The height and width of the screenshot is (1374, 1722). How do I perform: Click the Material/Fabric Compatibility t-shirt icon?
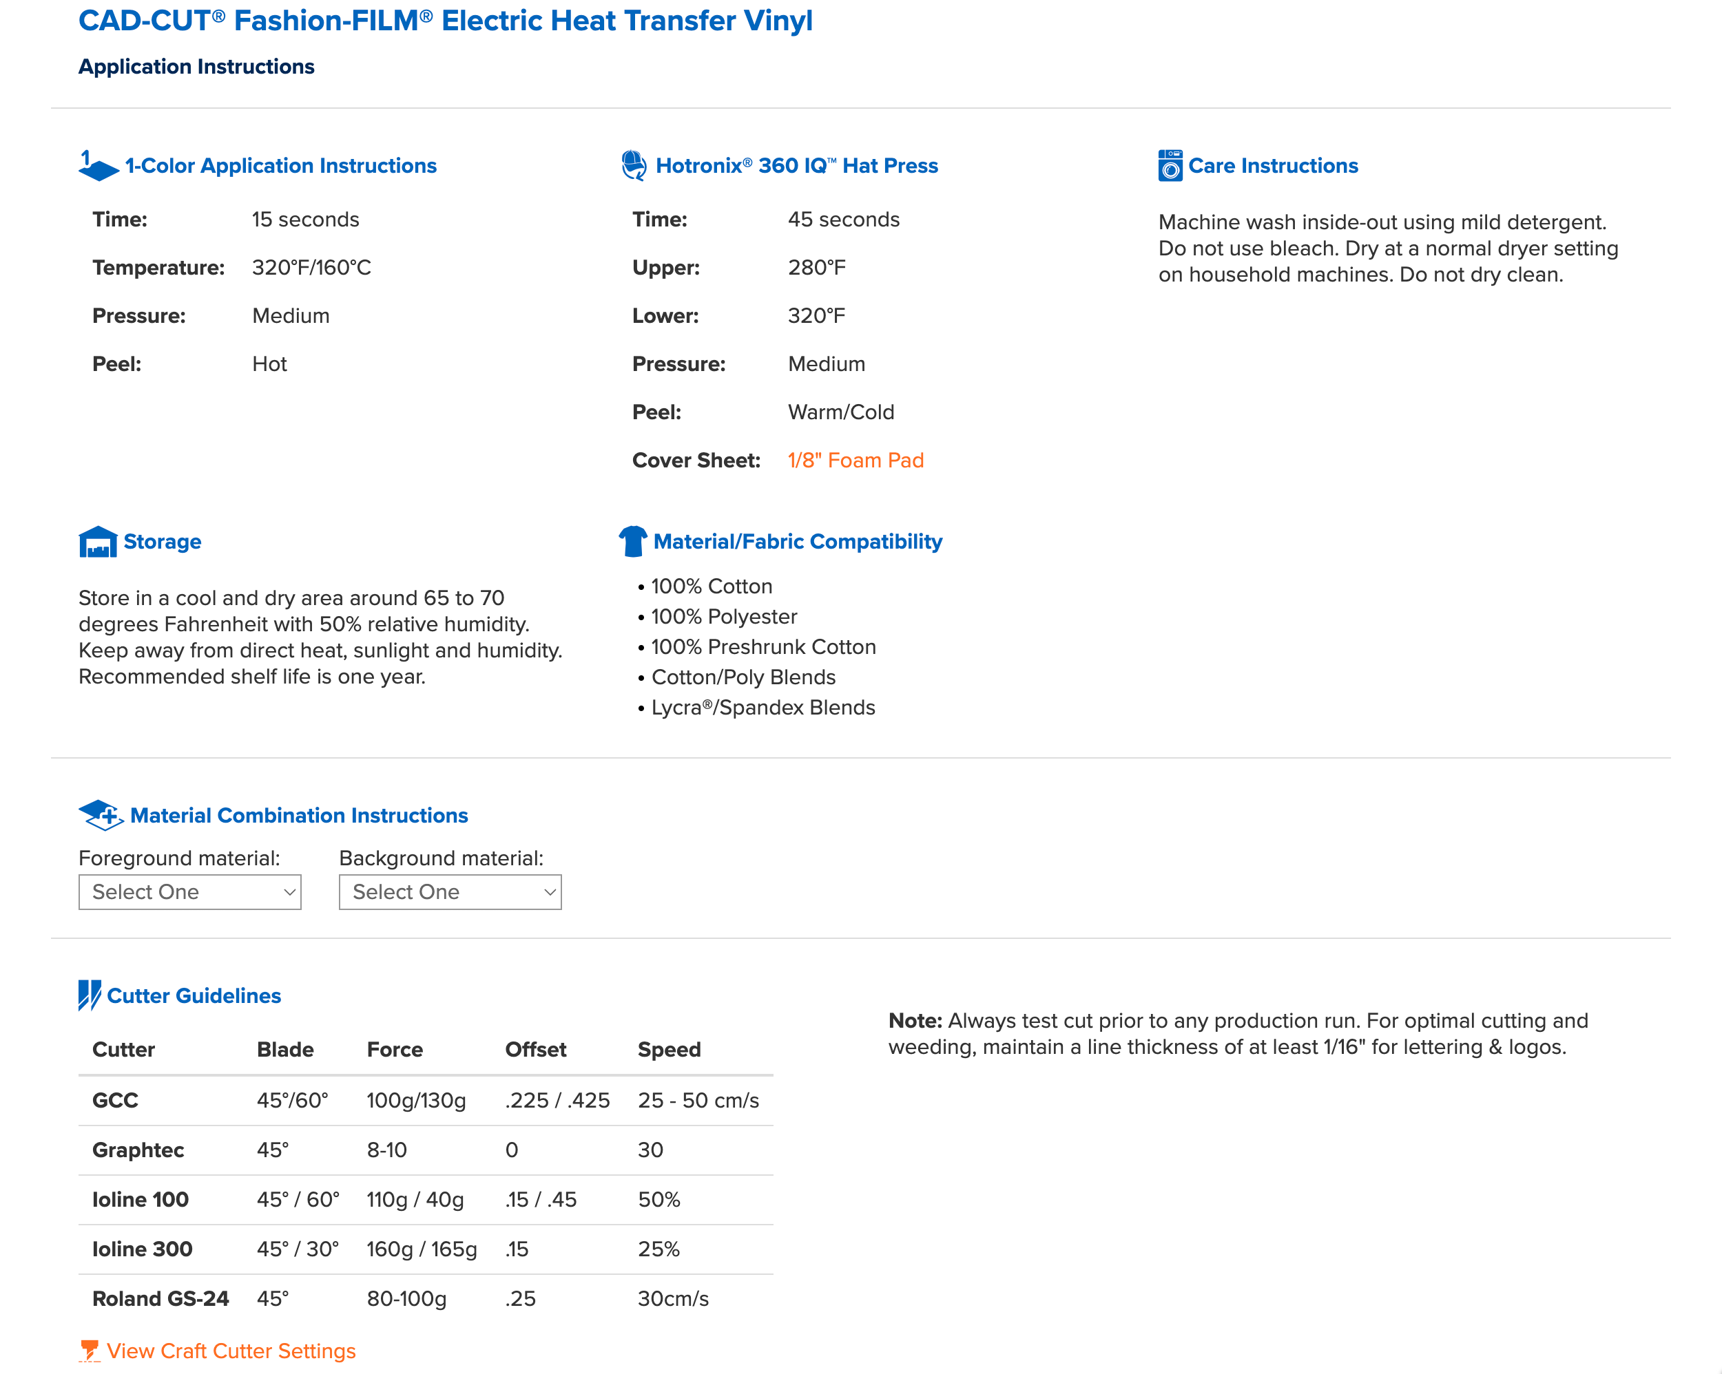(x=634, y=541)
